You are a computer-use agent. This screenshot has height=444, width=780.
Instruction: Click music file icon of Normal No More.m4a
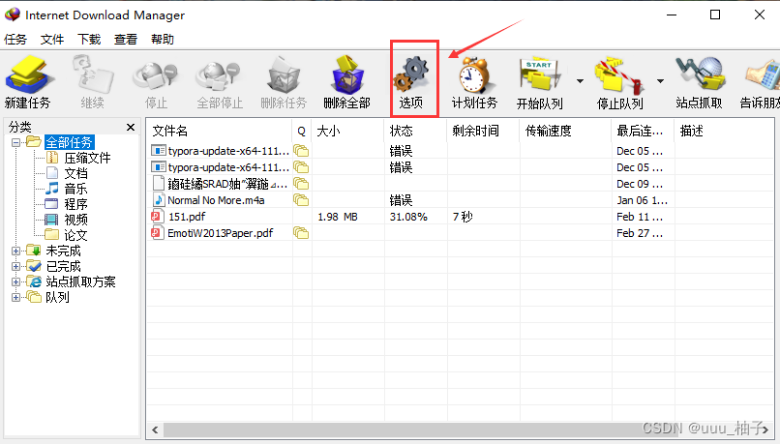coord(158,200)
